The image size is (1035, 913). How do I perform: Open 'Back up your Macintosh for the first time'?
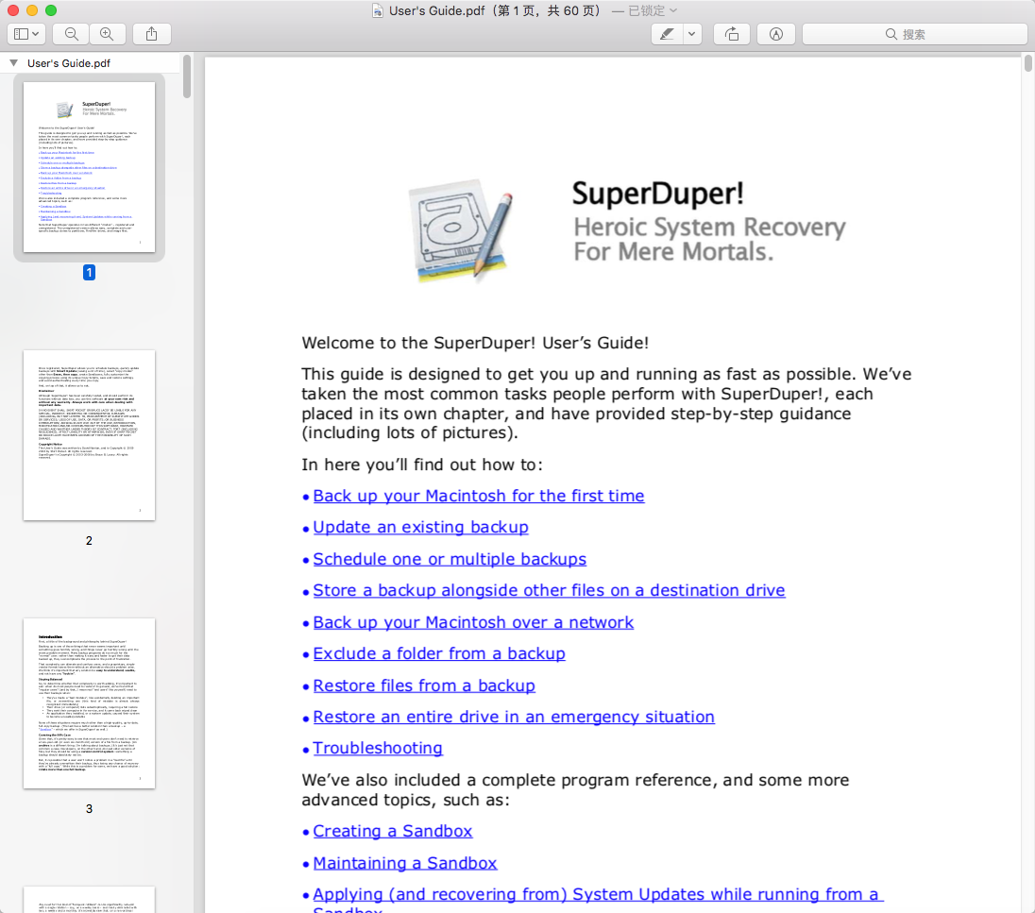(x=479, y=496)
